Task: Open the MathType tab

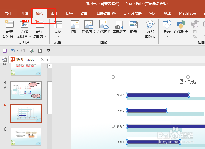Action: [x=188, y=13]
